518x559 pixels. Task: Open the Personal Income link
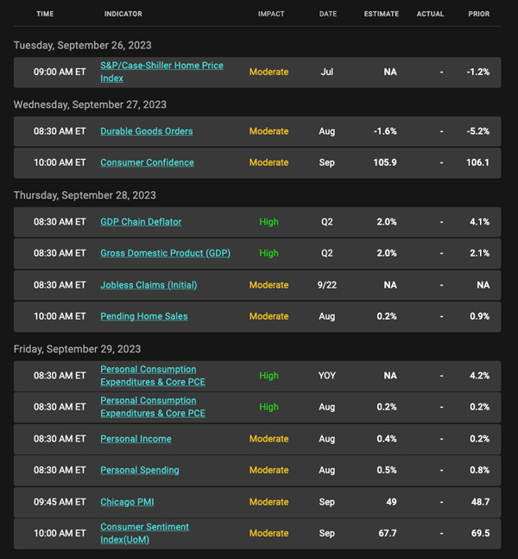pos(136,439)
